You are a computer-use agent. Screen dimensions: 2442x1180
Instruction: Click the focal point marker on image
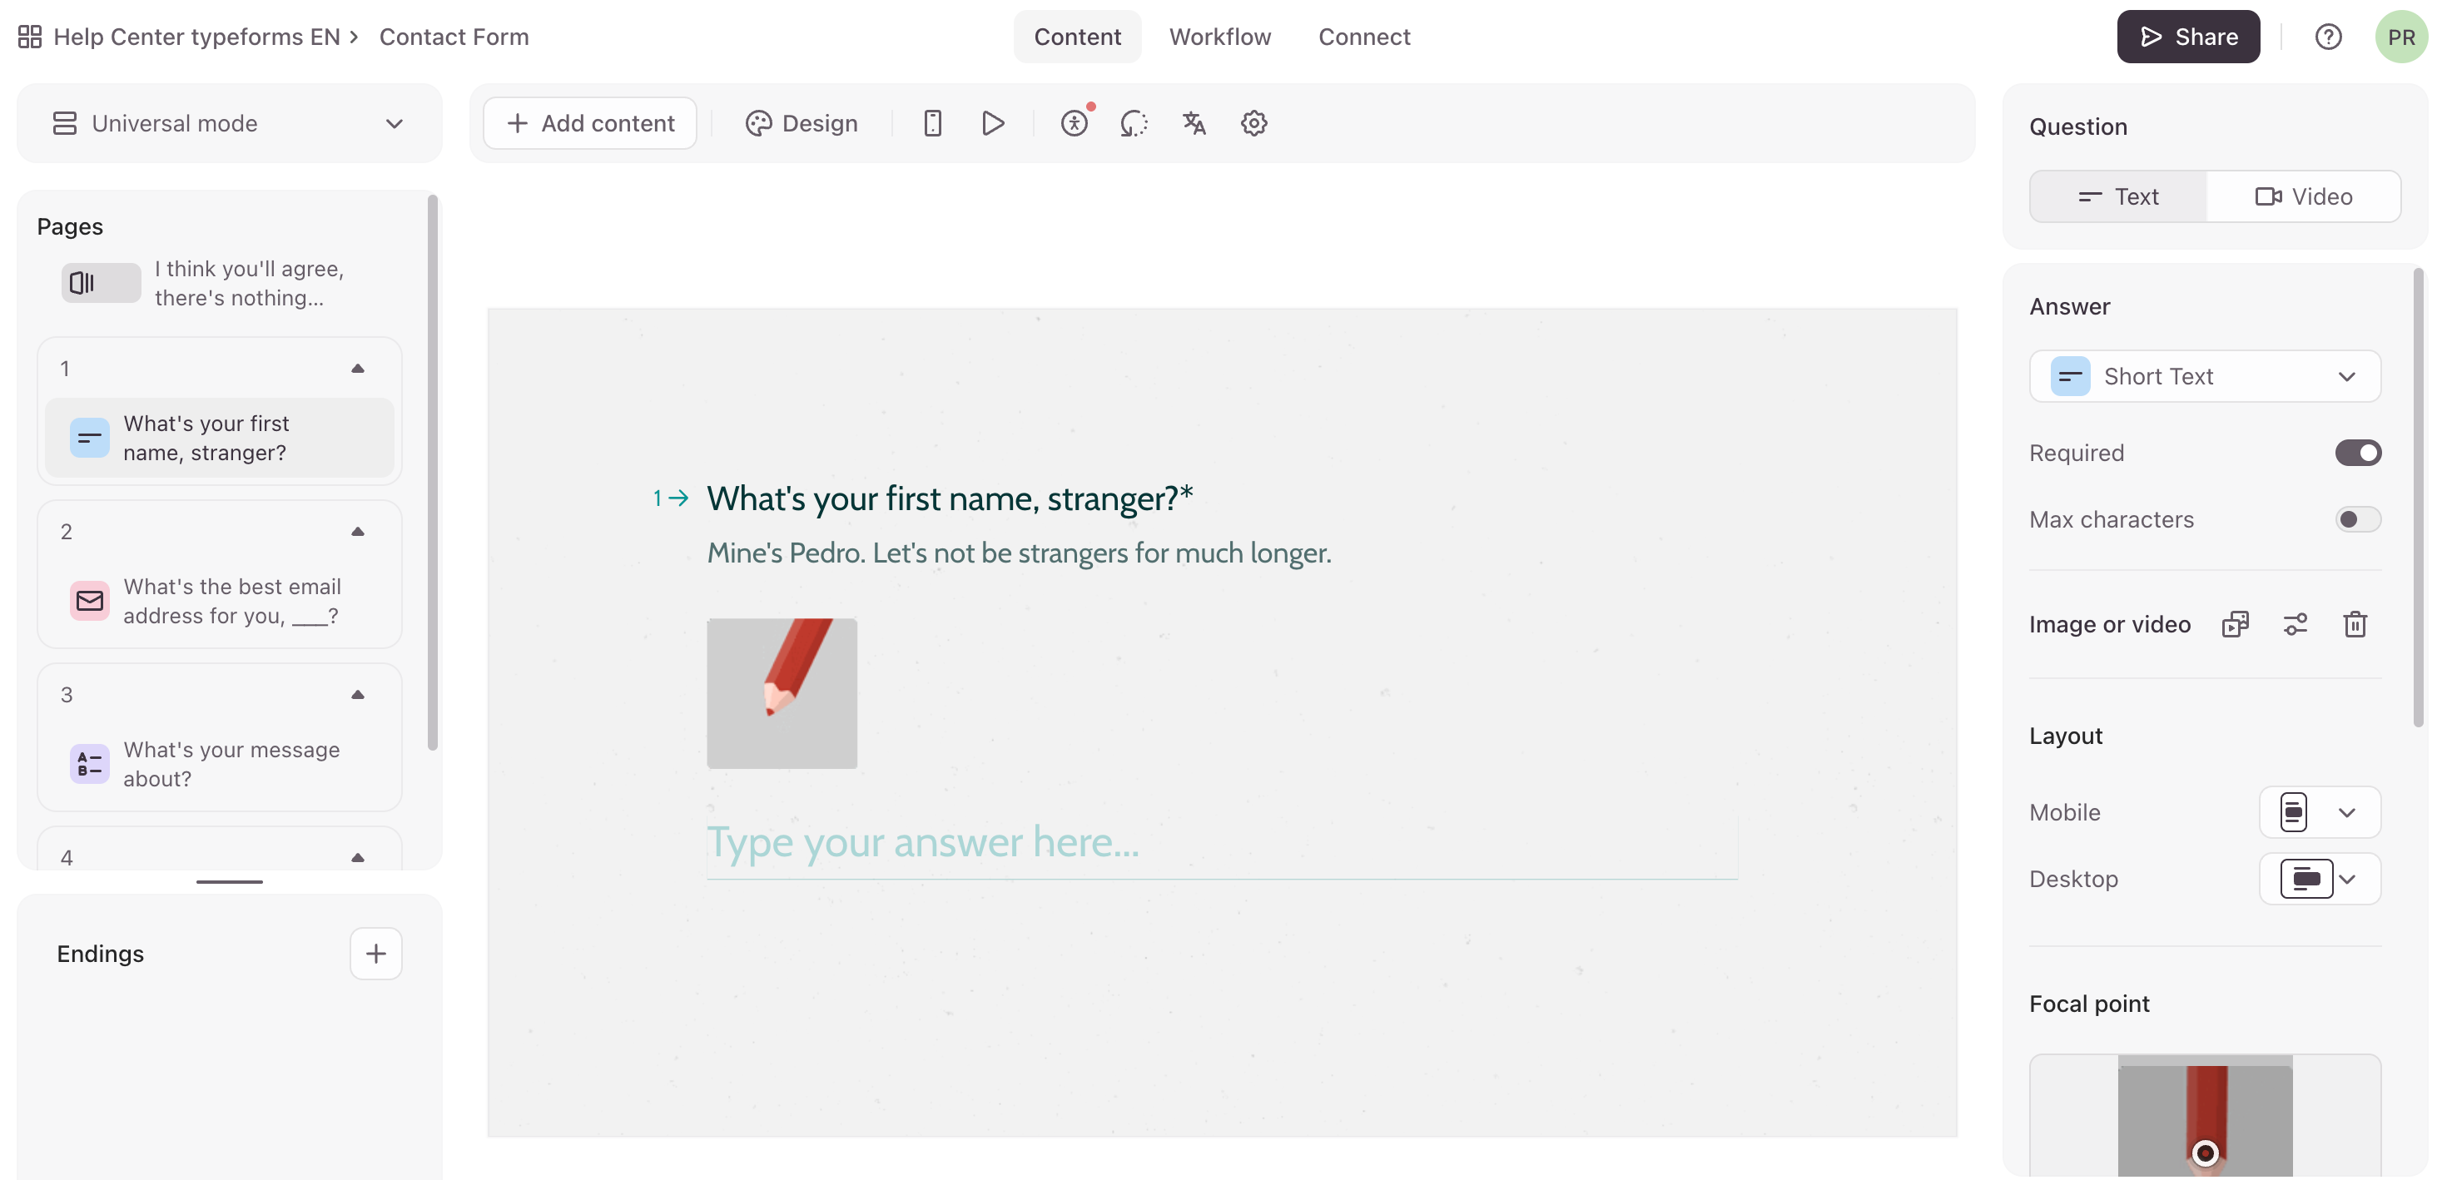tap(2205, 1153)
